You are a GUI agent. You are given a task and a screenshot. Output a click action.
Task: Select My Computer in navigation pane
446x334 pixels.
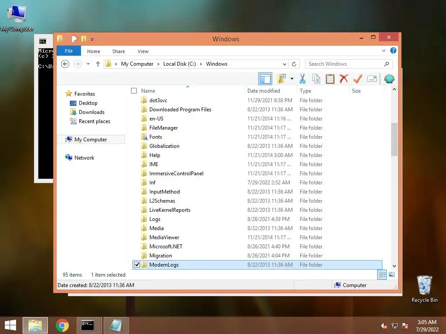coord(91,140)
